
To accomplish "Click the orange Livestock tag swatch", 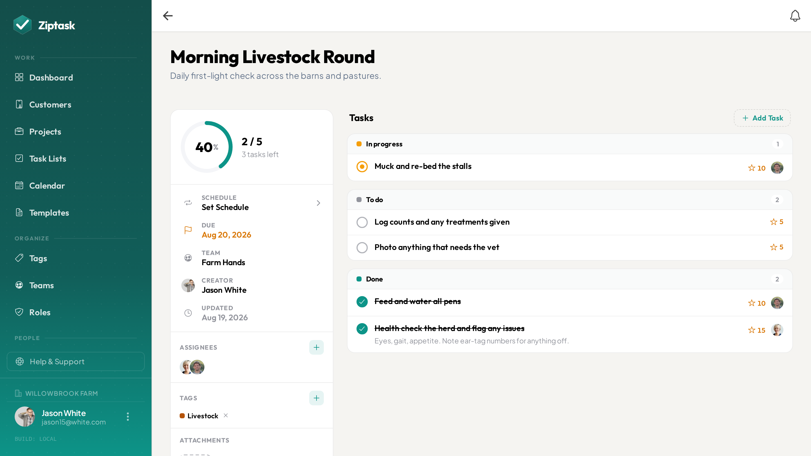I will pyautogui.click(x=182, y=415).
